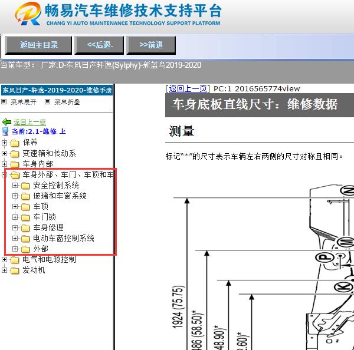Collapse the 车身外部、车门、车顶 node
Screen dimensions: 354x350
coord(4,174)
